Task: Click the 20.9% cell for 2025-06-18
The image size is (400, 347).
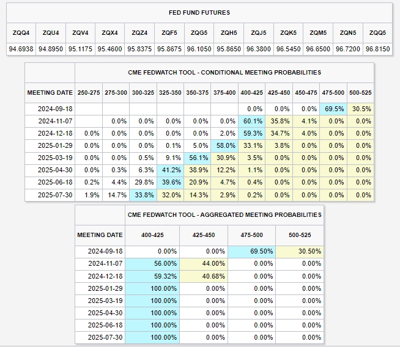Action: click(x=198, y=183)
